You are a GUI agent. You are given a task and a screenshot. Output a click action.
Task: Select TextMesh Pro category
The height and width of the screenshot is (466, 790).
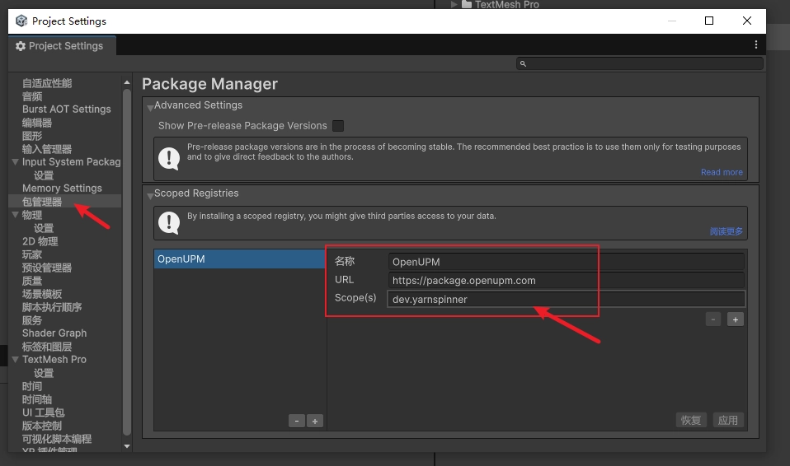point(54,359)
